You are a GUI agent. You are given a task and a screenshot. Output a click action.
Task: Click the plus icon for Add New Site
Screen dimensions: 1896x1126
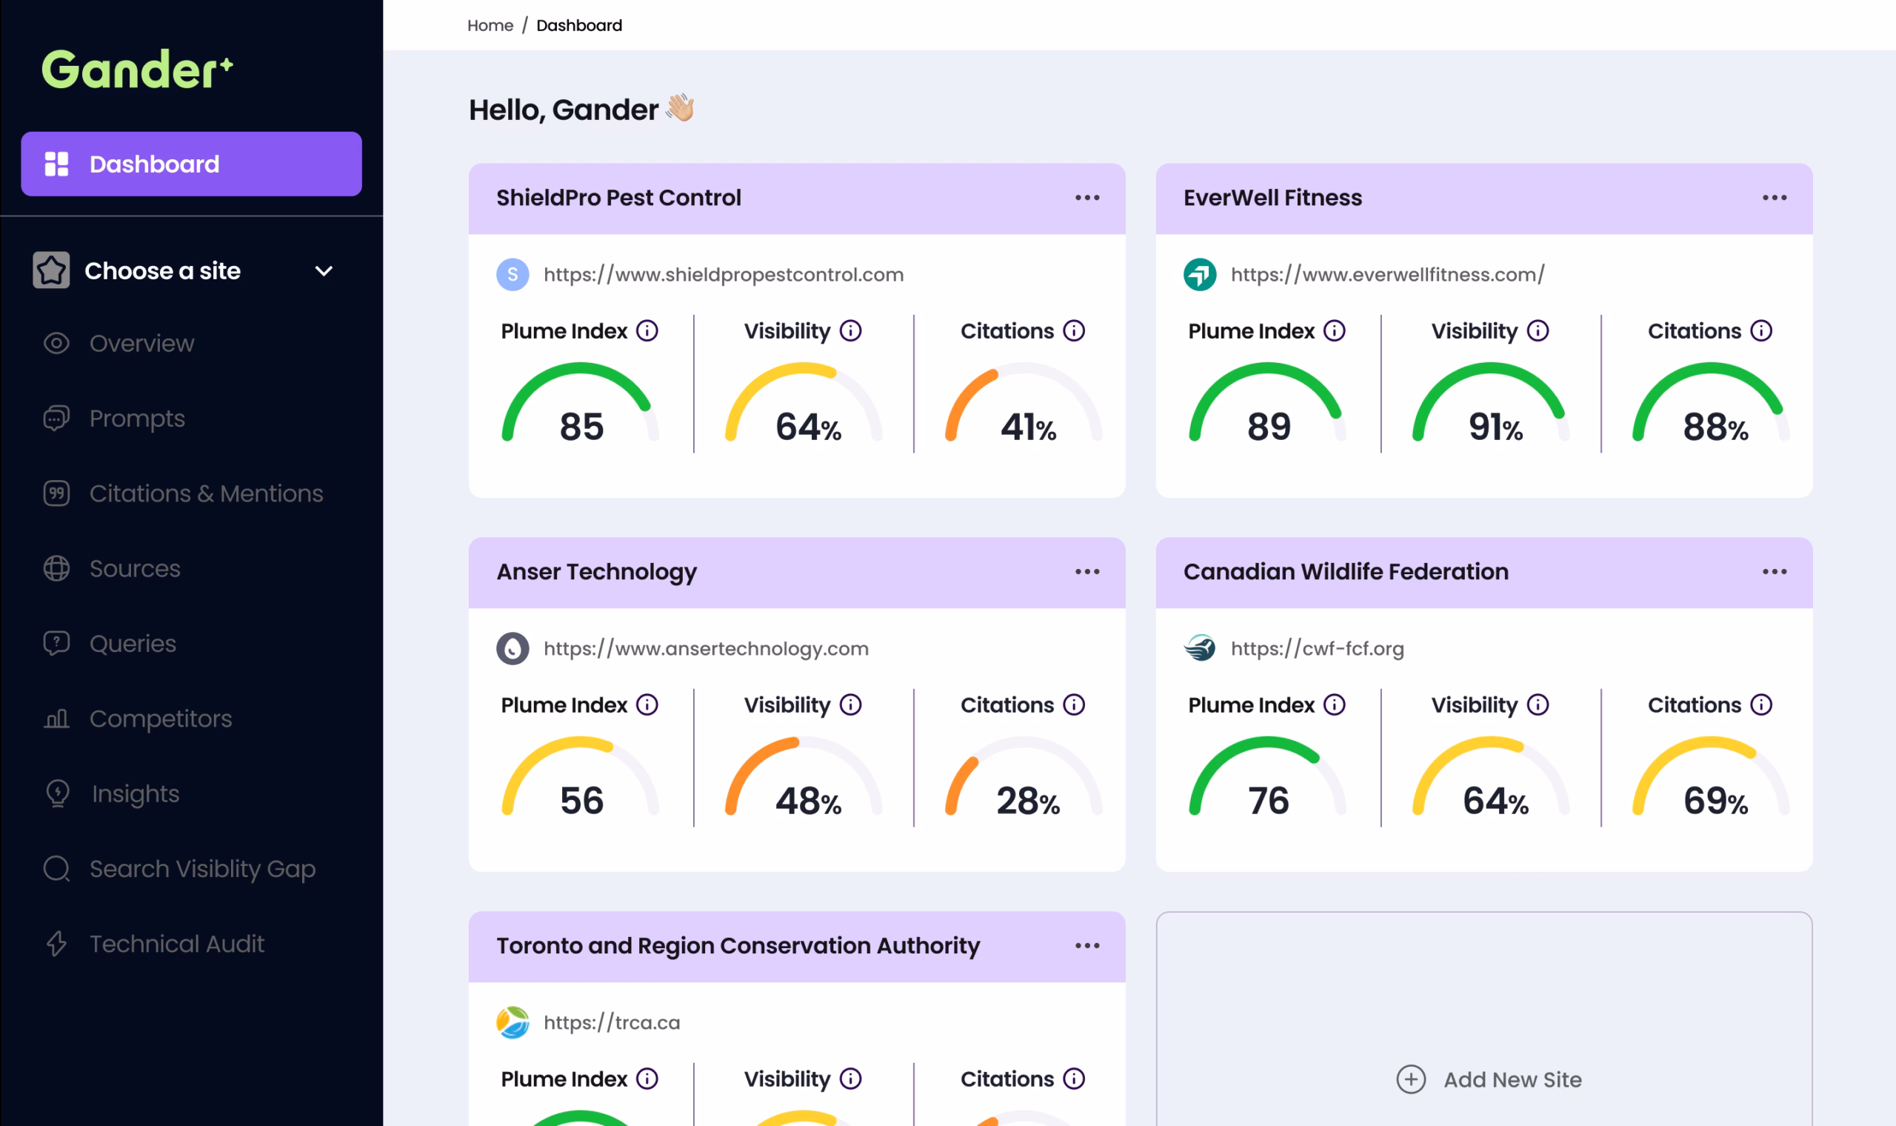(1411, 1079)
